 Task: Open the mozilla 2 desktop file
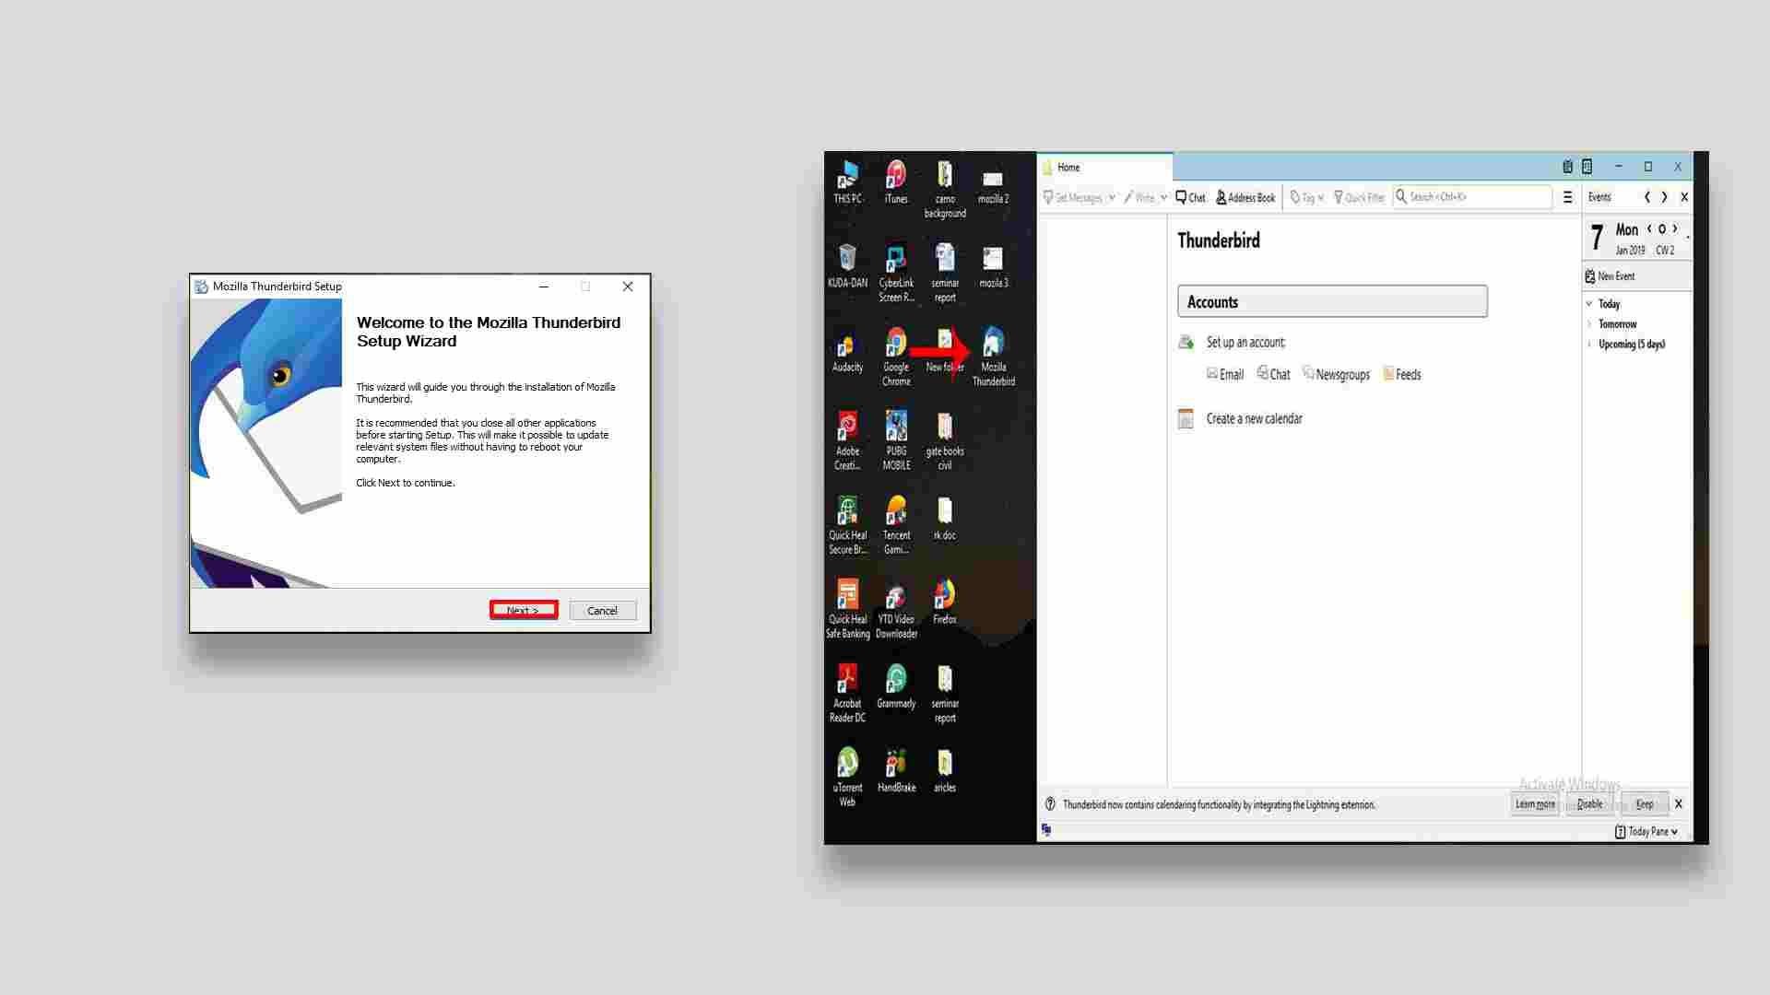click(x=993, y=185)
